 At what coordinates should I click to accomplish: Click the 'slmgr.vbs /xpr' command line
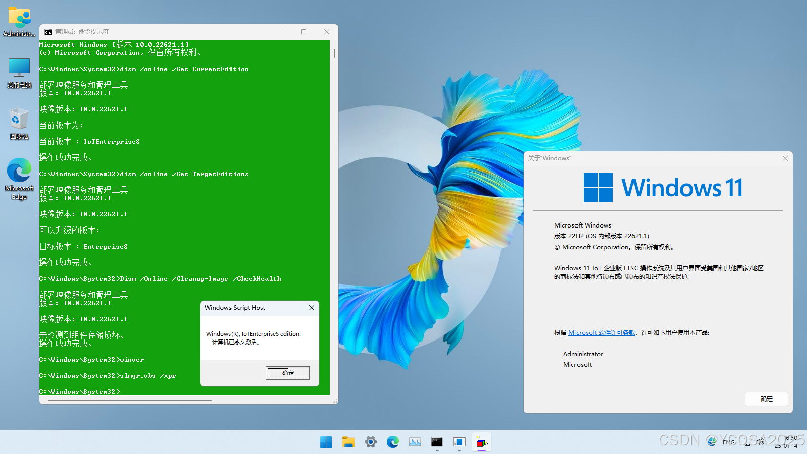[x=107, y=376]
